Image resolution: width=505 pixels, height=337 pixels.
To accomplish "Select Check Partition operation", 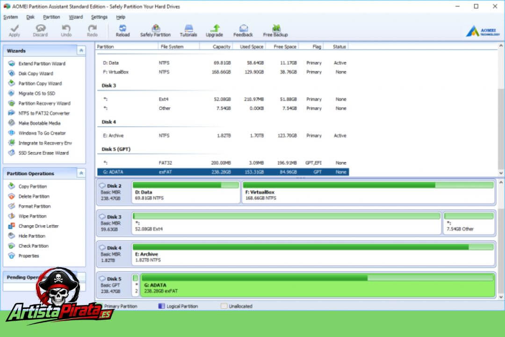I will coord(29,246).
